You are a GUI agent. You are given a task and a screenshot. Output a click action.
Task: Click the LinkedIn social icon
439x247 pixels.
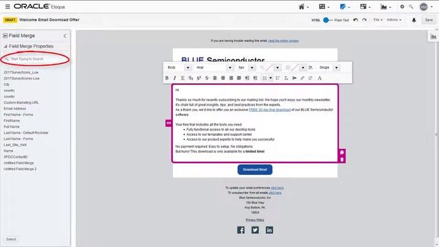click(x=270, y=231)
